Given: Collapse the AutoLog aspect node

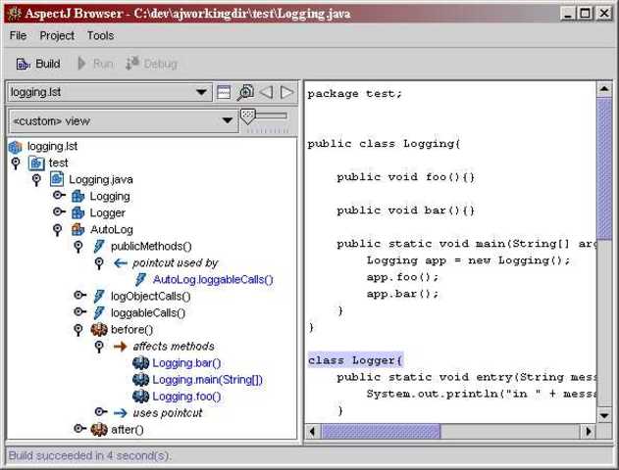Looking at the screenshot, I should 57,230.
